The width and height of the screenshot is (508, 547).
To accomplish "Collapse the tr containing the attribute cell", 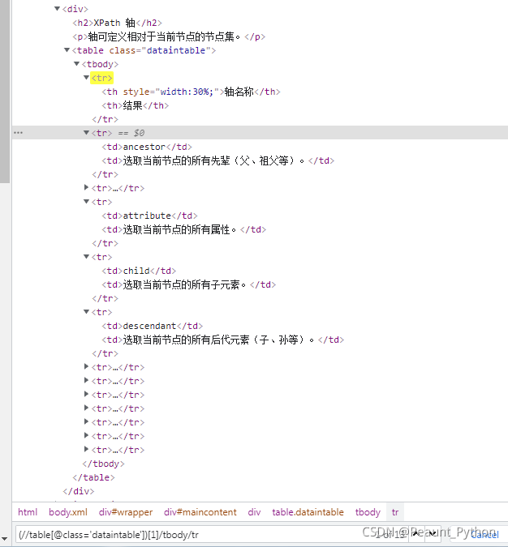I will coord(87,202).
